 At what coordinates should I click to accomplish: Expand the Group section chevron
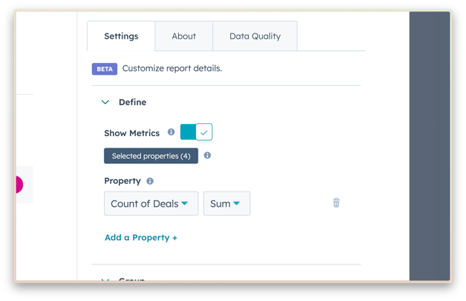105,280
